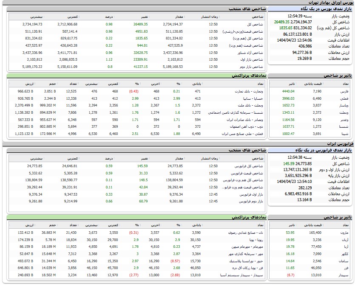Click the آریان symbol link
The width and height of the screenshot is (358, 286).
[x=345, y=240]
